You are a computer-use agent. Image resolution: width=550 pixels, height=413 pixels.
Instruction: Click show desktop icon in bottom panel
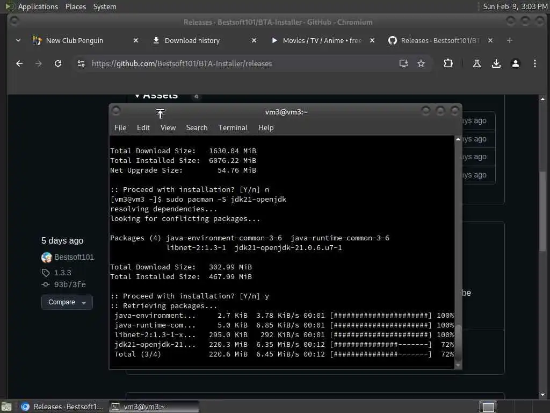[x=6, y=407]
